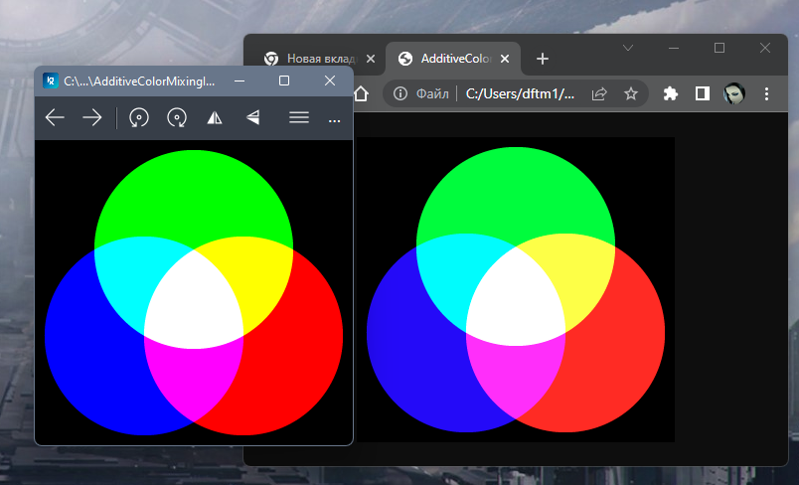This screenshot has width=799, height=485.
Task: Flip image horizontally
Action: pyautogui.click(x=215, y=118)
